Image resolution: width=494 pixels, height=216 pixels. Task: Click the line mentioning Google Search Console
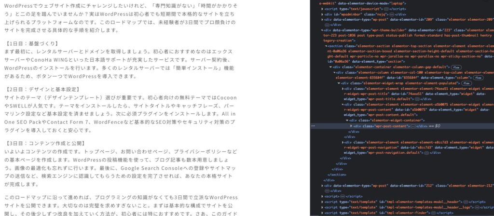tap(120, 168)
